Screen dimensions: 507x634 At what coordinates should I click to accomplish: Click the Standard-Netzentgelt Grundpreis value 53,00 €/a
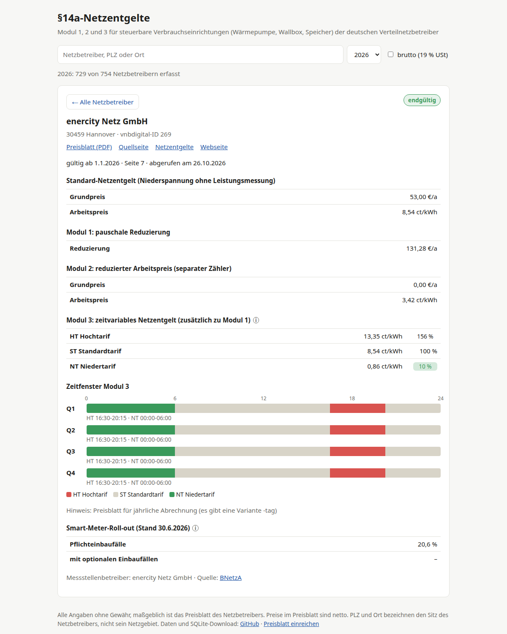[423, 197]
